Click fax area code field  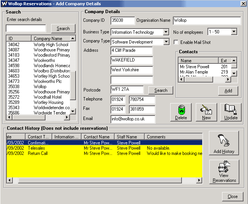[118, 109]
